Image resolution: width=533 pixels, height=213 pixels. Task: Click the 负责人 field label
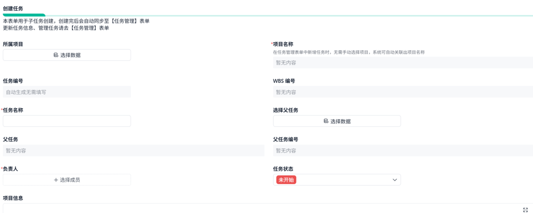11,169
